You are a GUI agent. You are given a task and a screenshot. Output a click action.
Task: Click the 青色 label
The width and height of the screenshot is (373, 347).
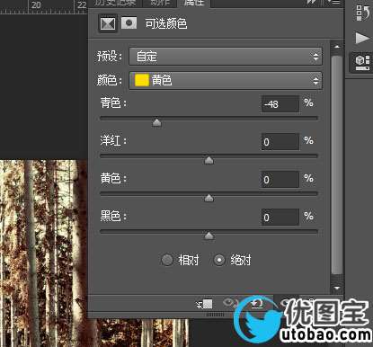tap(113, 103)
